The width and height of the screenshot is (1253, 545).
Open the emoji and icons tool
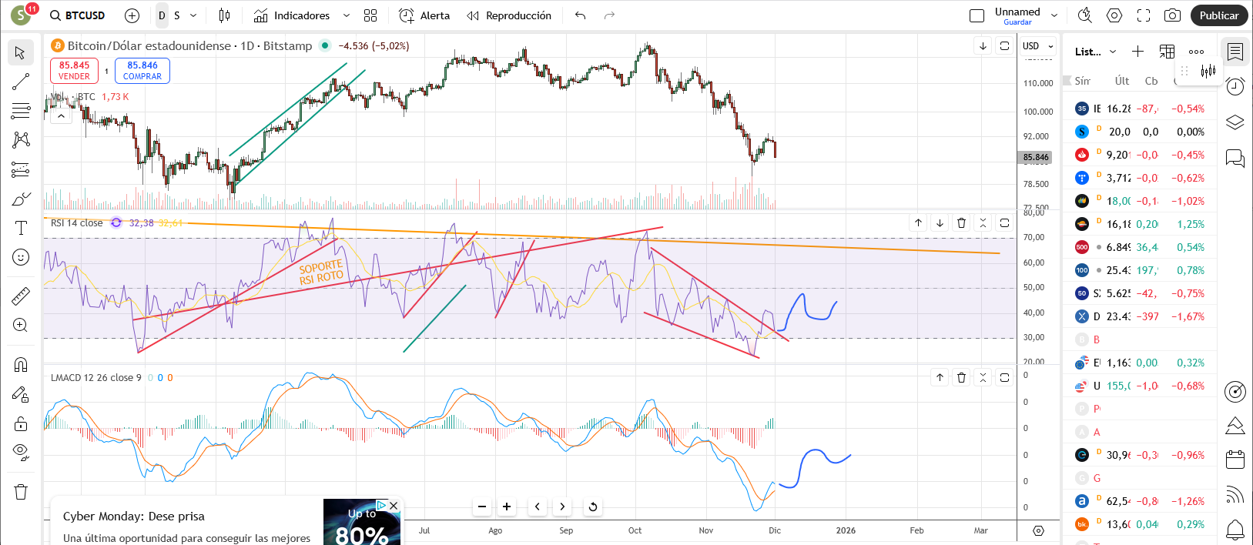tap(21, 257)
